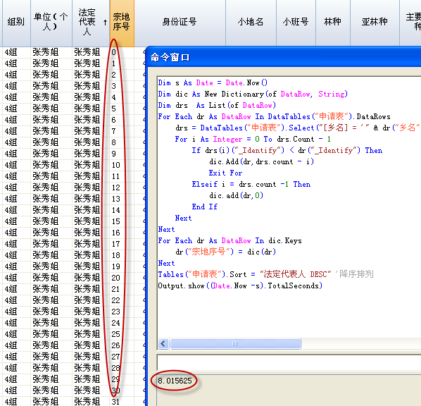
Task: Select the 宗地序号 cell with value 20
Action: click(x=122, y=278)
